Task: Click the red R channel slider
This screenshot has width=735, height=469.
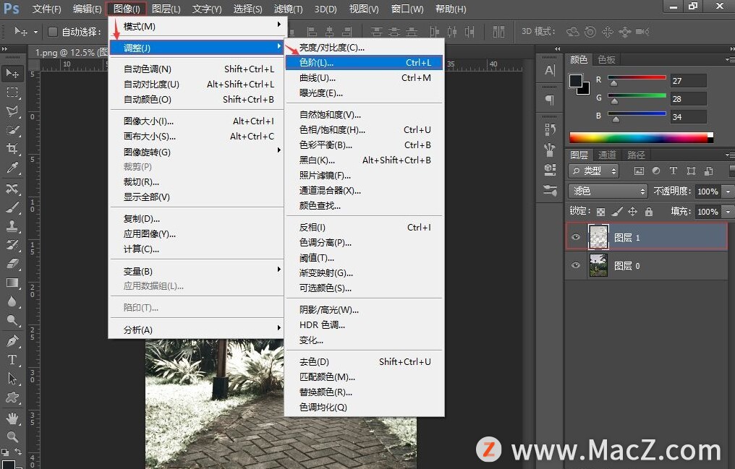Action: coord(637,79)
